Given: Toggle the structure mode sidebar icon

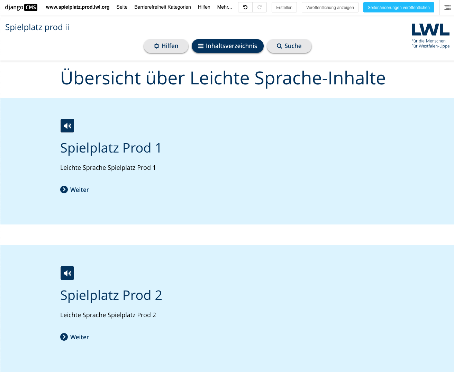Looking at the screenshot, I should (447, 7).
